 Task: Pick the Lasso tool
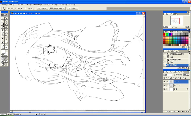(x=3, y=20)
